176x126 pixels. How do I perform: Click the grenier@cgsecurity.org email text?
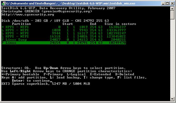[67, 11]
